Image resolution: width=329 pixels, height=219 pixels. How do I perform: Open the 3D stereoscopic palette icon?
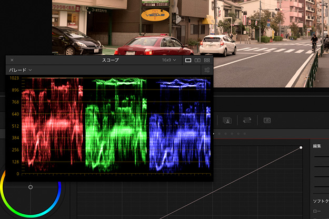click(x=267, y=121)
